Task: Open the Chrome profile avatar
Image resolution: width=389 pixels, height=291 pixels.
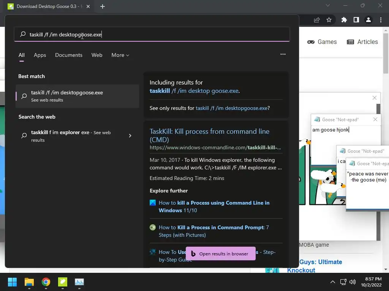Action: [x=368, y=20]
